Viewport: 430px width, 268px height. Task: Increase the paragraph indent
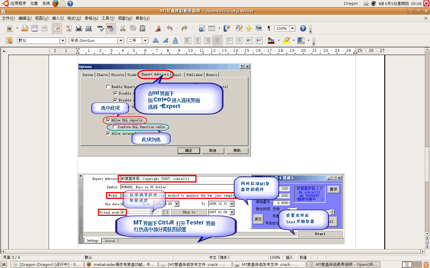click(259, 40)
